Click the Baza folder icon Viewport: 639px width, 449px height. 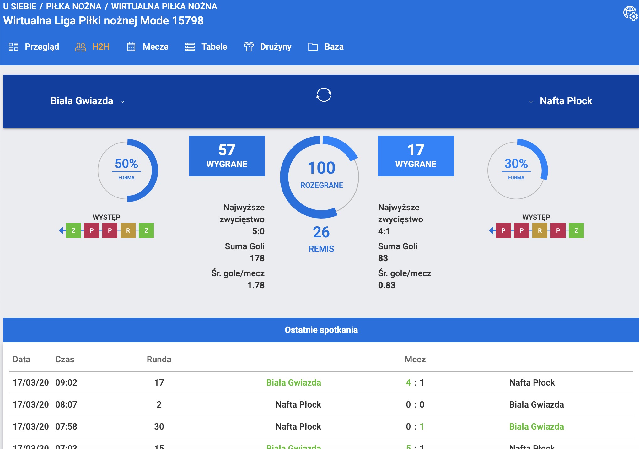[313, 47]
